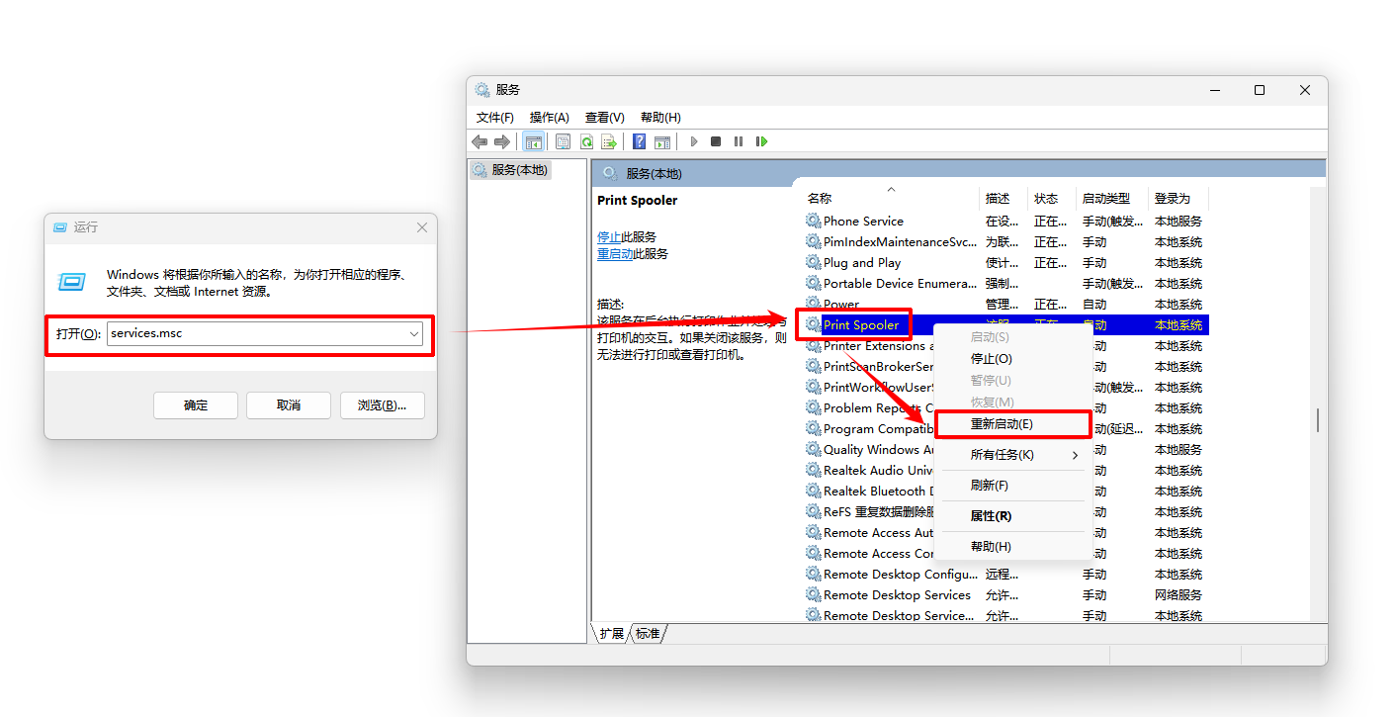This screenshot has width=1397, height=717.
Task: Open the 打开 combo box dropdown arrow
Action: coord(414,333)
